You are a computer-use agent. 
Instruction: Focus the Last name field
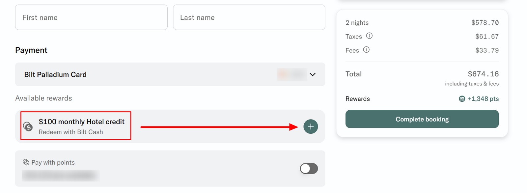coord(249,17)
